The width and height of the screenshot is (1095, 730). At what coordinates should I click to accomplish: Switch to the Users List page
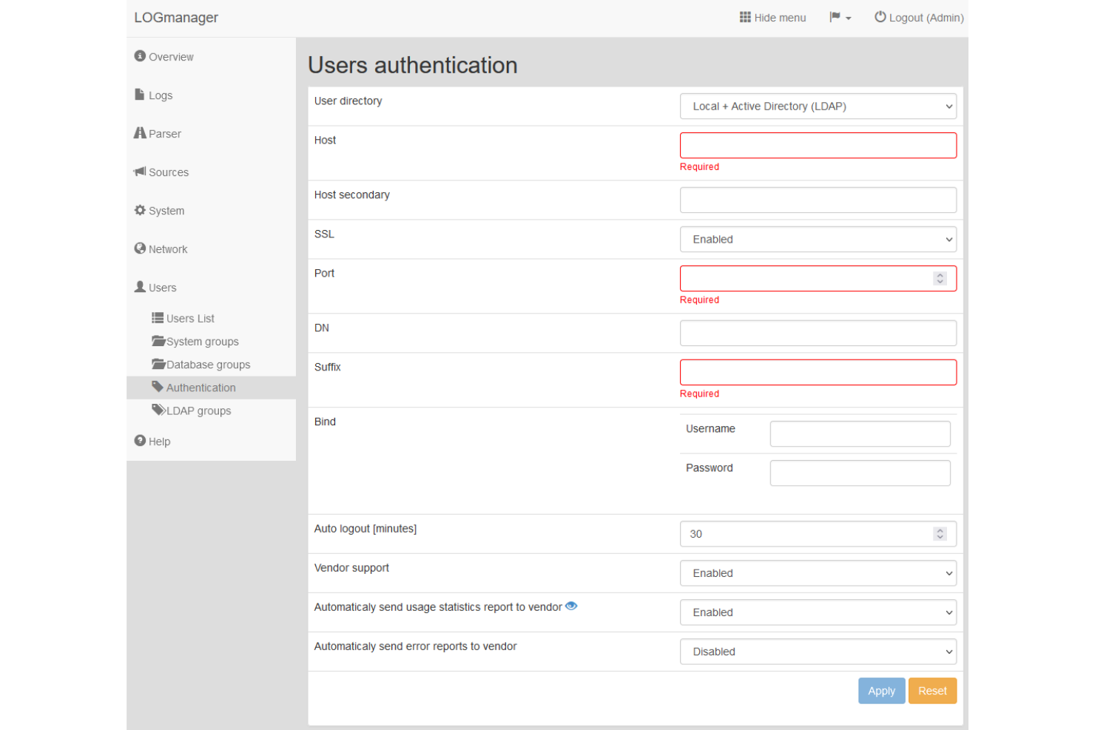(189, 318)
